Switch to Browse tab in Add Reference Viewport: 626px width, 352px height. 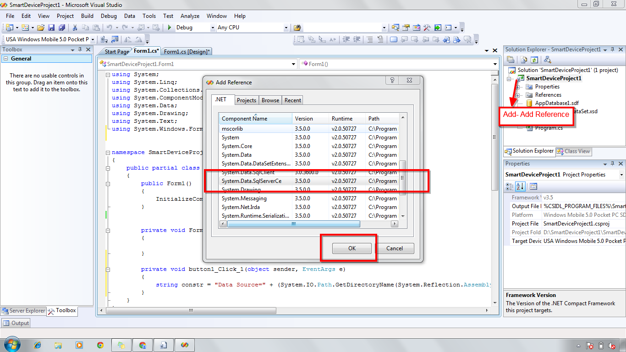click(270, 100)
